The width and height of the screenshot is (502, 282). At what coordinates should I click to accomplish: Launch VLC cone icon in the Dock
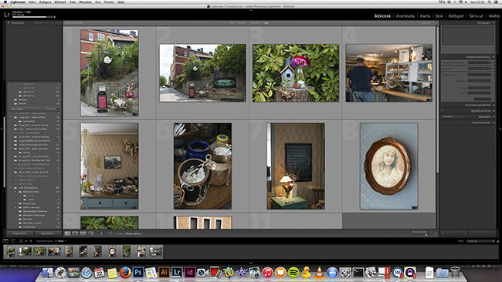319,273
